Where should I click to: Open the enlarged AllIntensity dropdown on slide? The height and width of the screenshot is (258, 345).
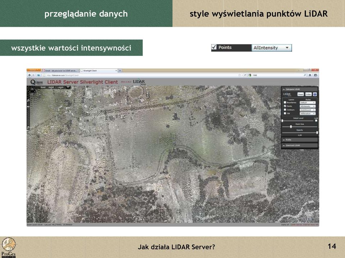pyautogui.click(x=272, y=48)
